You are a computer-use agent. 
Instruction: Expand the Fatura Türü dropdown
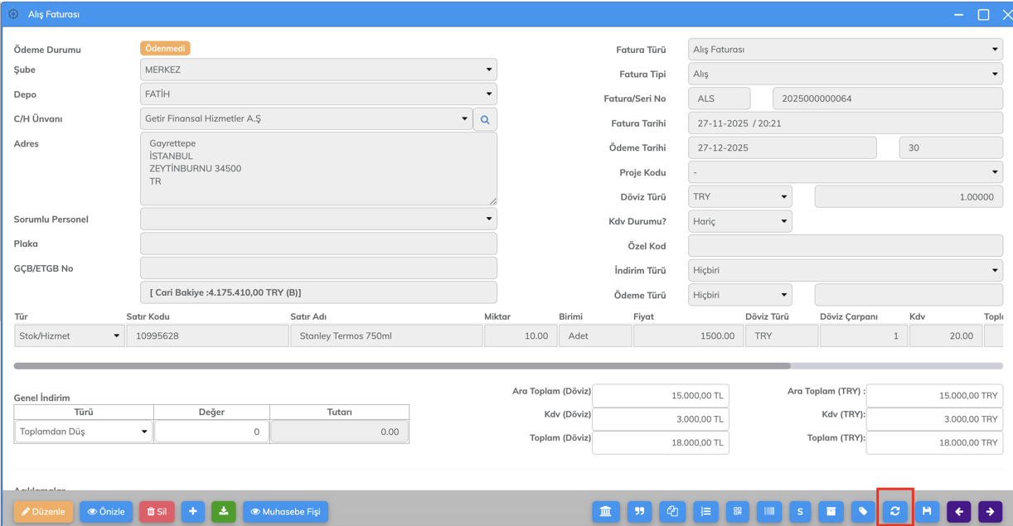click(846, 50)
